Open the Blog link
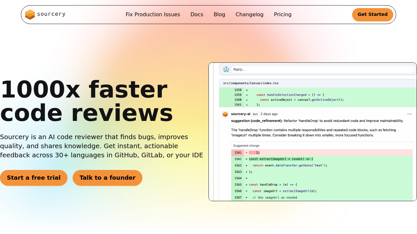417x234 pixels. (219, 15)
